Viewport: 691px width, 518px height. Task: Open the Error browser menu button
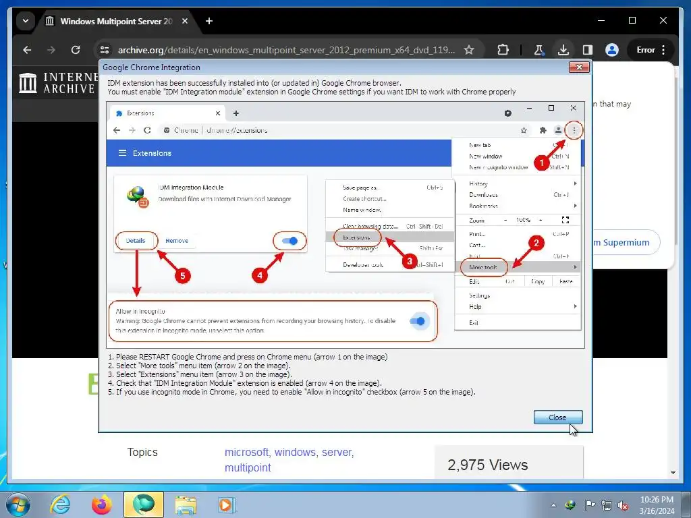coord(651,50)
